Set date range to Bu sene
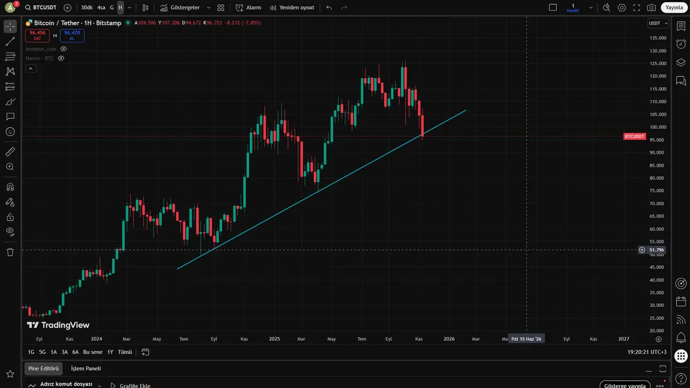 coord(93,352)
